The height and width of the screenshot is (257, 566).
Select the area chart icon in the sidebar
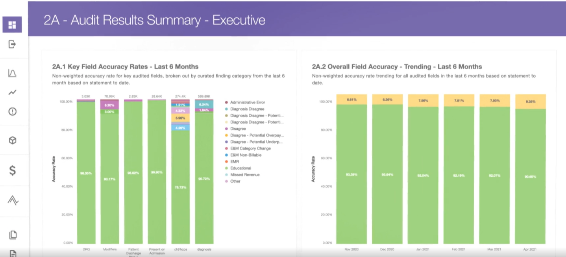(x=12, y=73)
